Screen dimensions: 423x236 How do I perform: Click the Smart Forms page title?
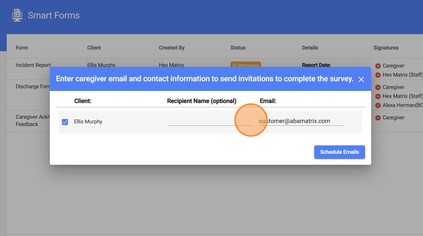point(54,15)
